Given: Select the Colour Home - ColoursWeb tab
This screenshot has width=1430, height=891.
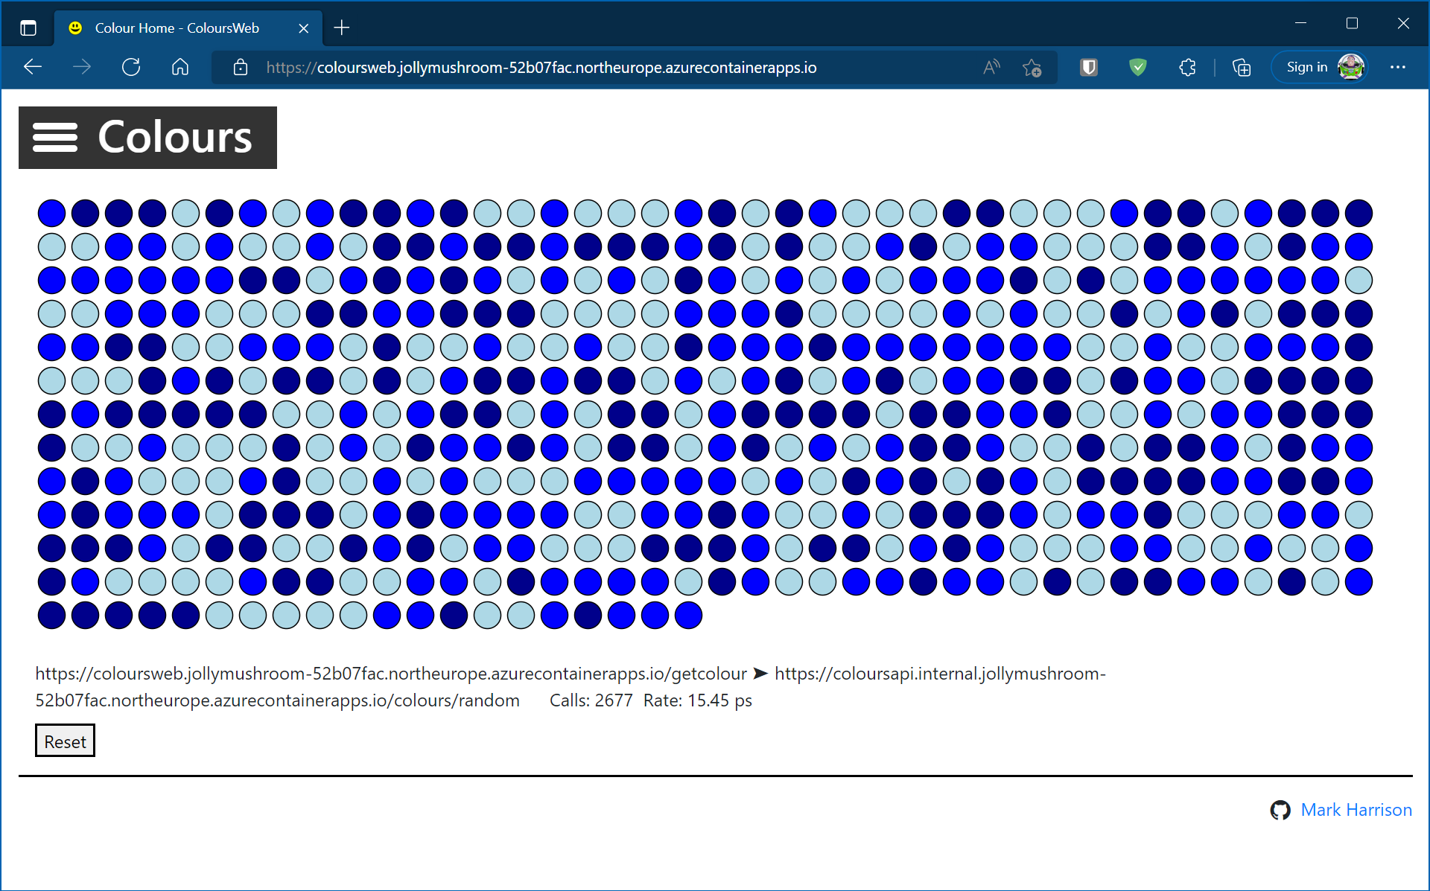Looking at the screenshot, I should pos(177,28).
